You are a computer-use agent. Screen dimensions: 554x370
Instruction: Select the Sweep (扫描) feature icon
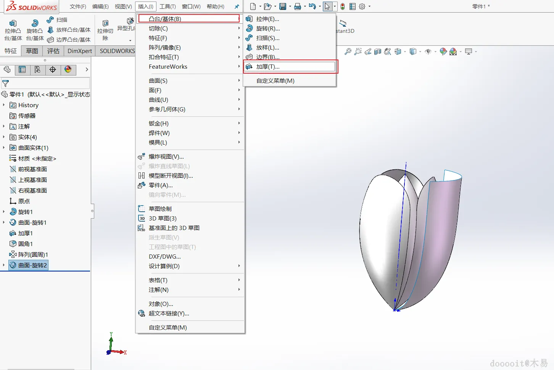(50, 20)
